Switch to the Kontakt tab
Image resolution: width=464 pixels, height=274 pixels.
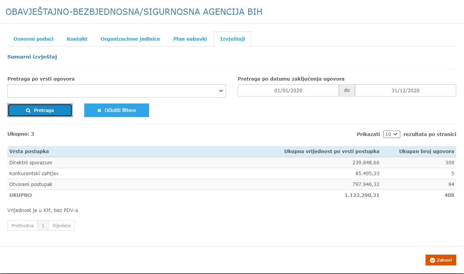77,39
